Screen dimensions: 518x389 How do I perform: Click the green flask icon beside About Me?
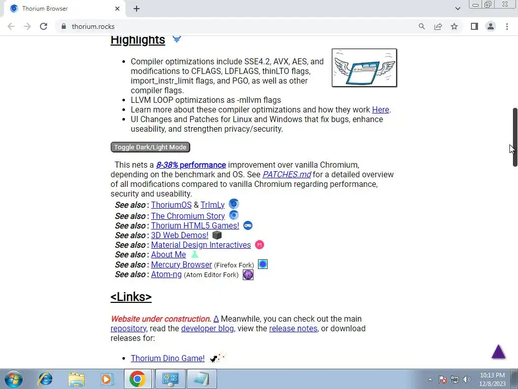coord(195,254)
